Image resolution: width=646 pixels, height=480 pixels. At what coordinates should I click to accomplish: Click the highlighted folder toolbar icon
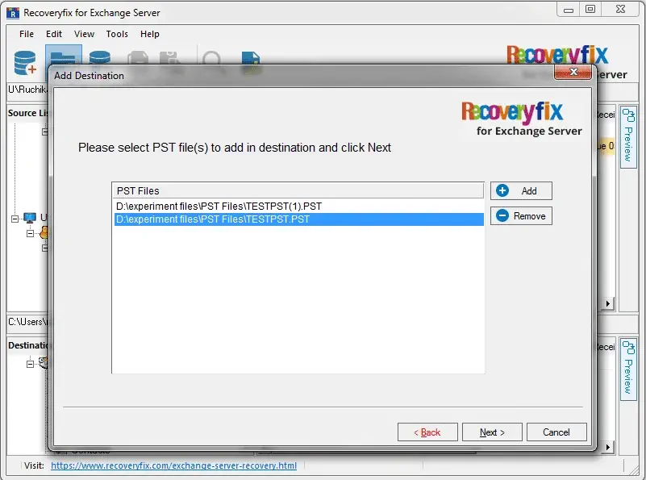point(64,55)
